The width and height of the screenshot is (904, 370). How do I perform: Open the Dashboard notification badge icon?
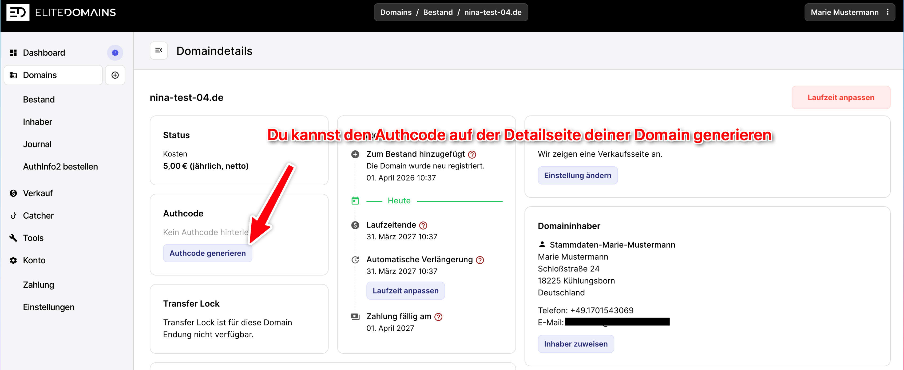pos(115,53)
